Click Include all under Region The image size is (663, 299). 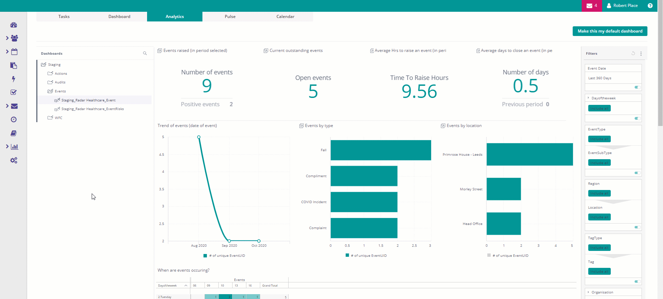pos(599,193)
